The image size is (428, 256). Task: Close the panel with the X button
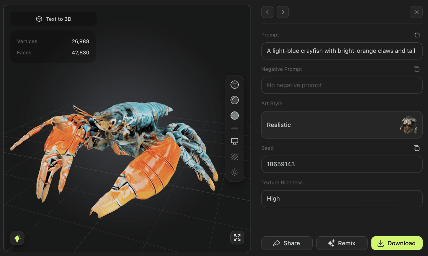click(416, 12)
